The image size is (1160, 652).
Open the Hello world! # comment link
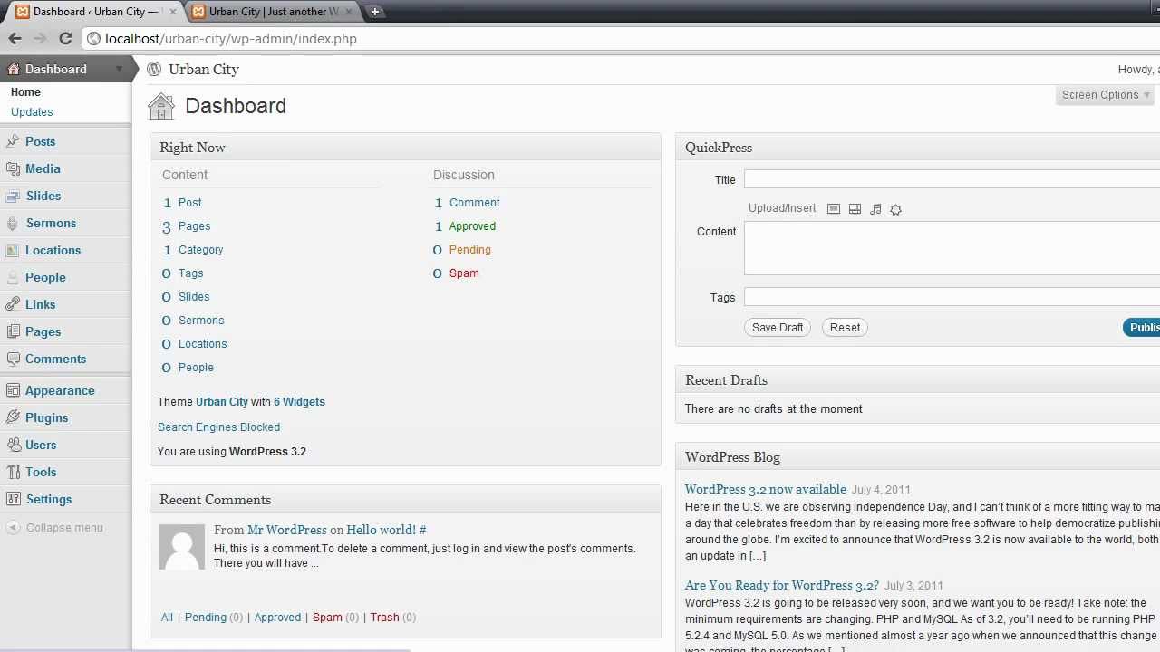pyautogui.click(x=386, y=530)
